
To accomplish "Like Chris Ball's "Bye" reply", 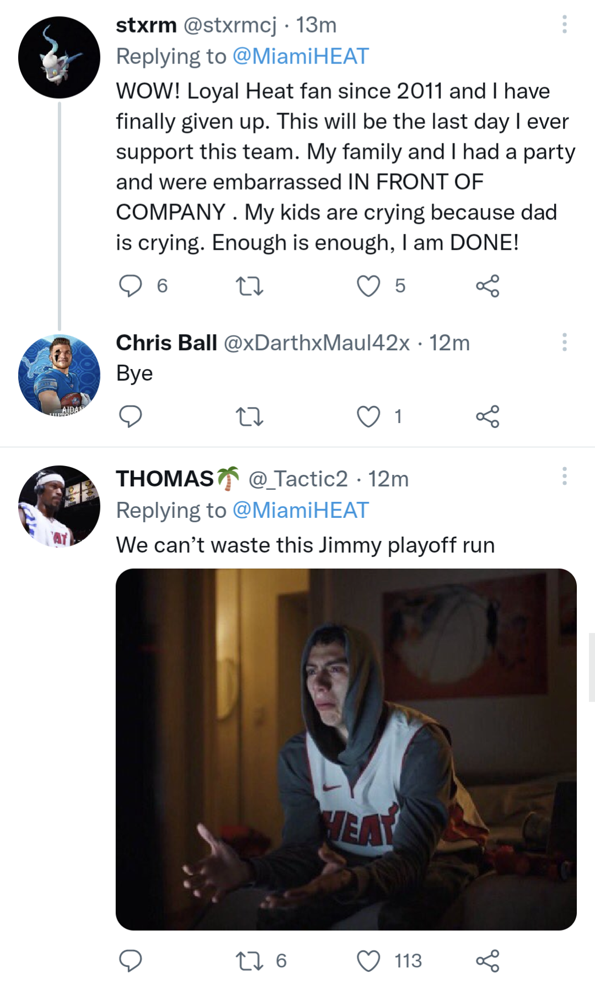I will coord(368,416).
